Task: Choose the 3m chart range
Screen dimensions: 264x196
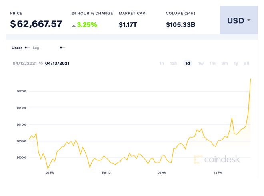Action: coord(225,63)
